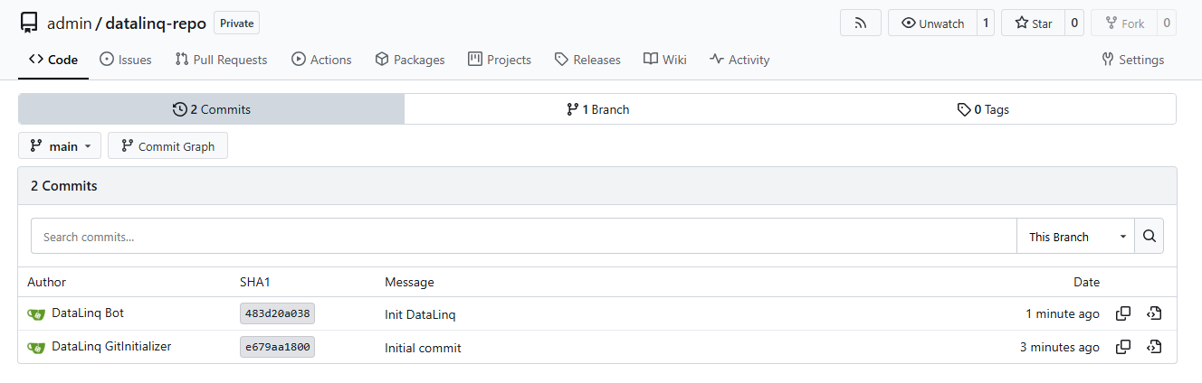The width and height of the screenshot is (1202, 383).
Task: Open the datalinq-repo repository link
Action: (x=156, y=23)
